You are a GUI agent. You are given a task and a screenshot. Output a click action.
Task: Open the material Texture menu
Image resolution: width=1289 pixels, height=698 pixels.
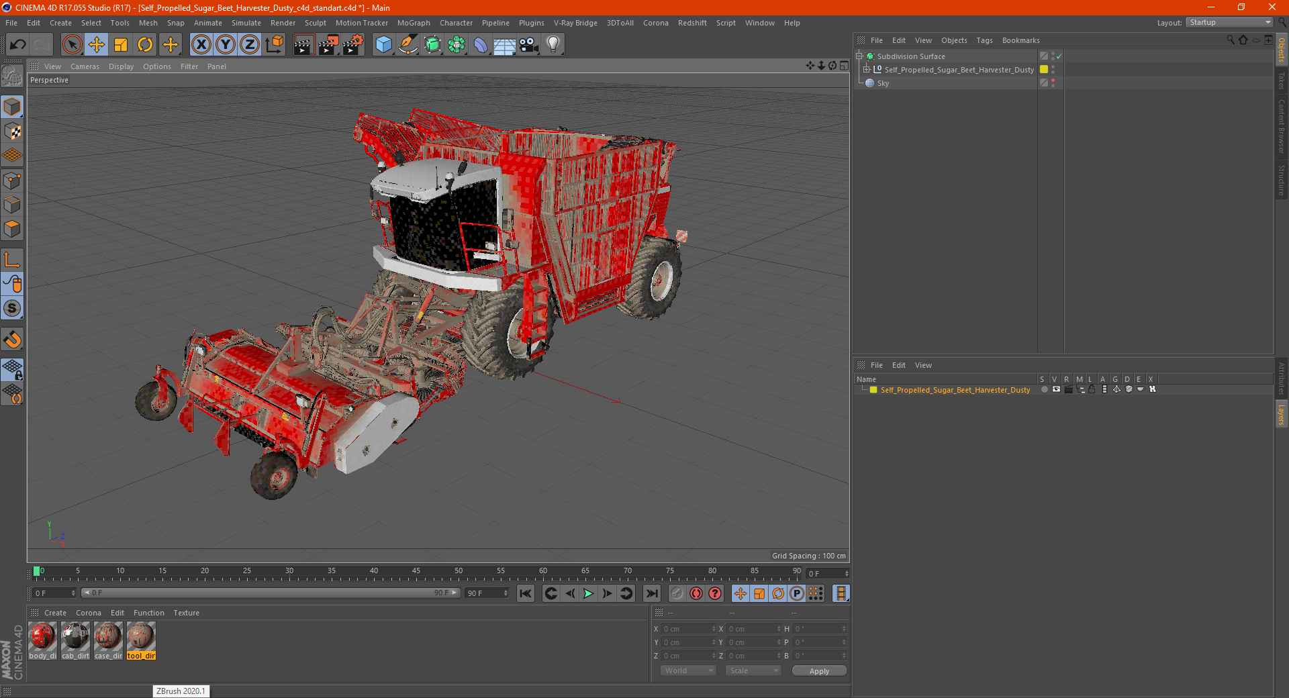point(187,613)
